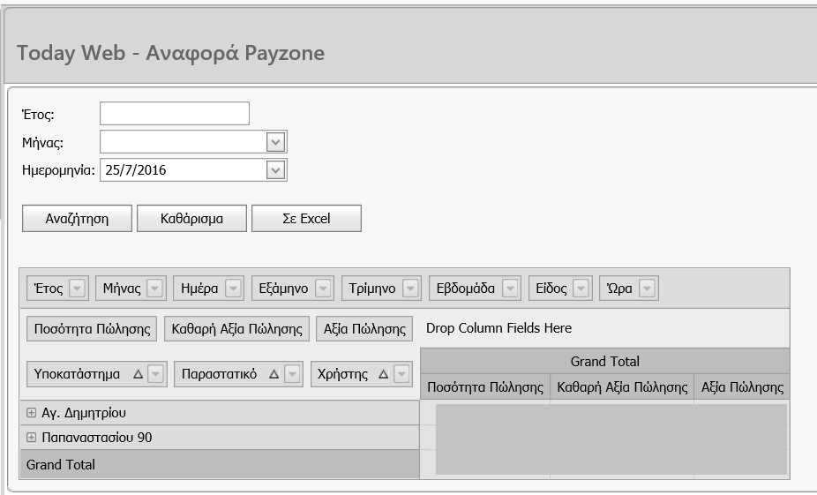This screenshot has width=817, height=495.
Task: Open filter arrow on Τρίμηνο field
Action: (410, 289)
